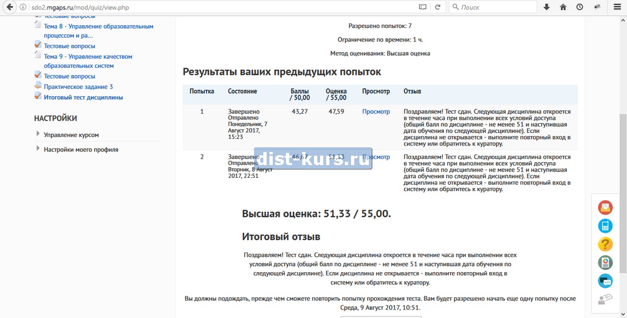The image size is (627, 318).
Task: Open Просмотр for attempt 1
Action: (376, 111)
